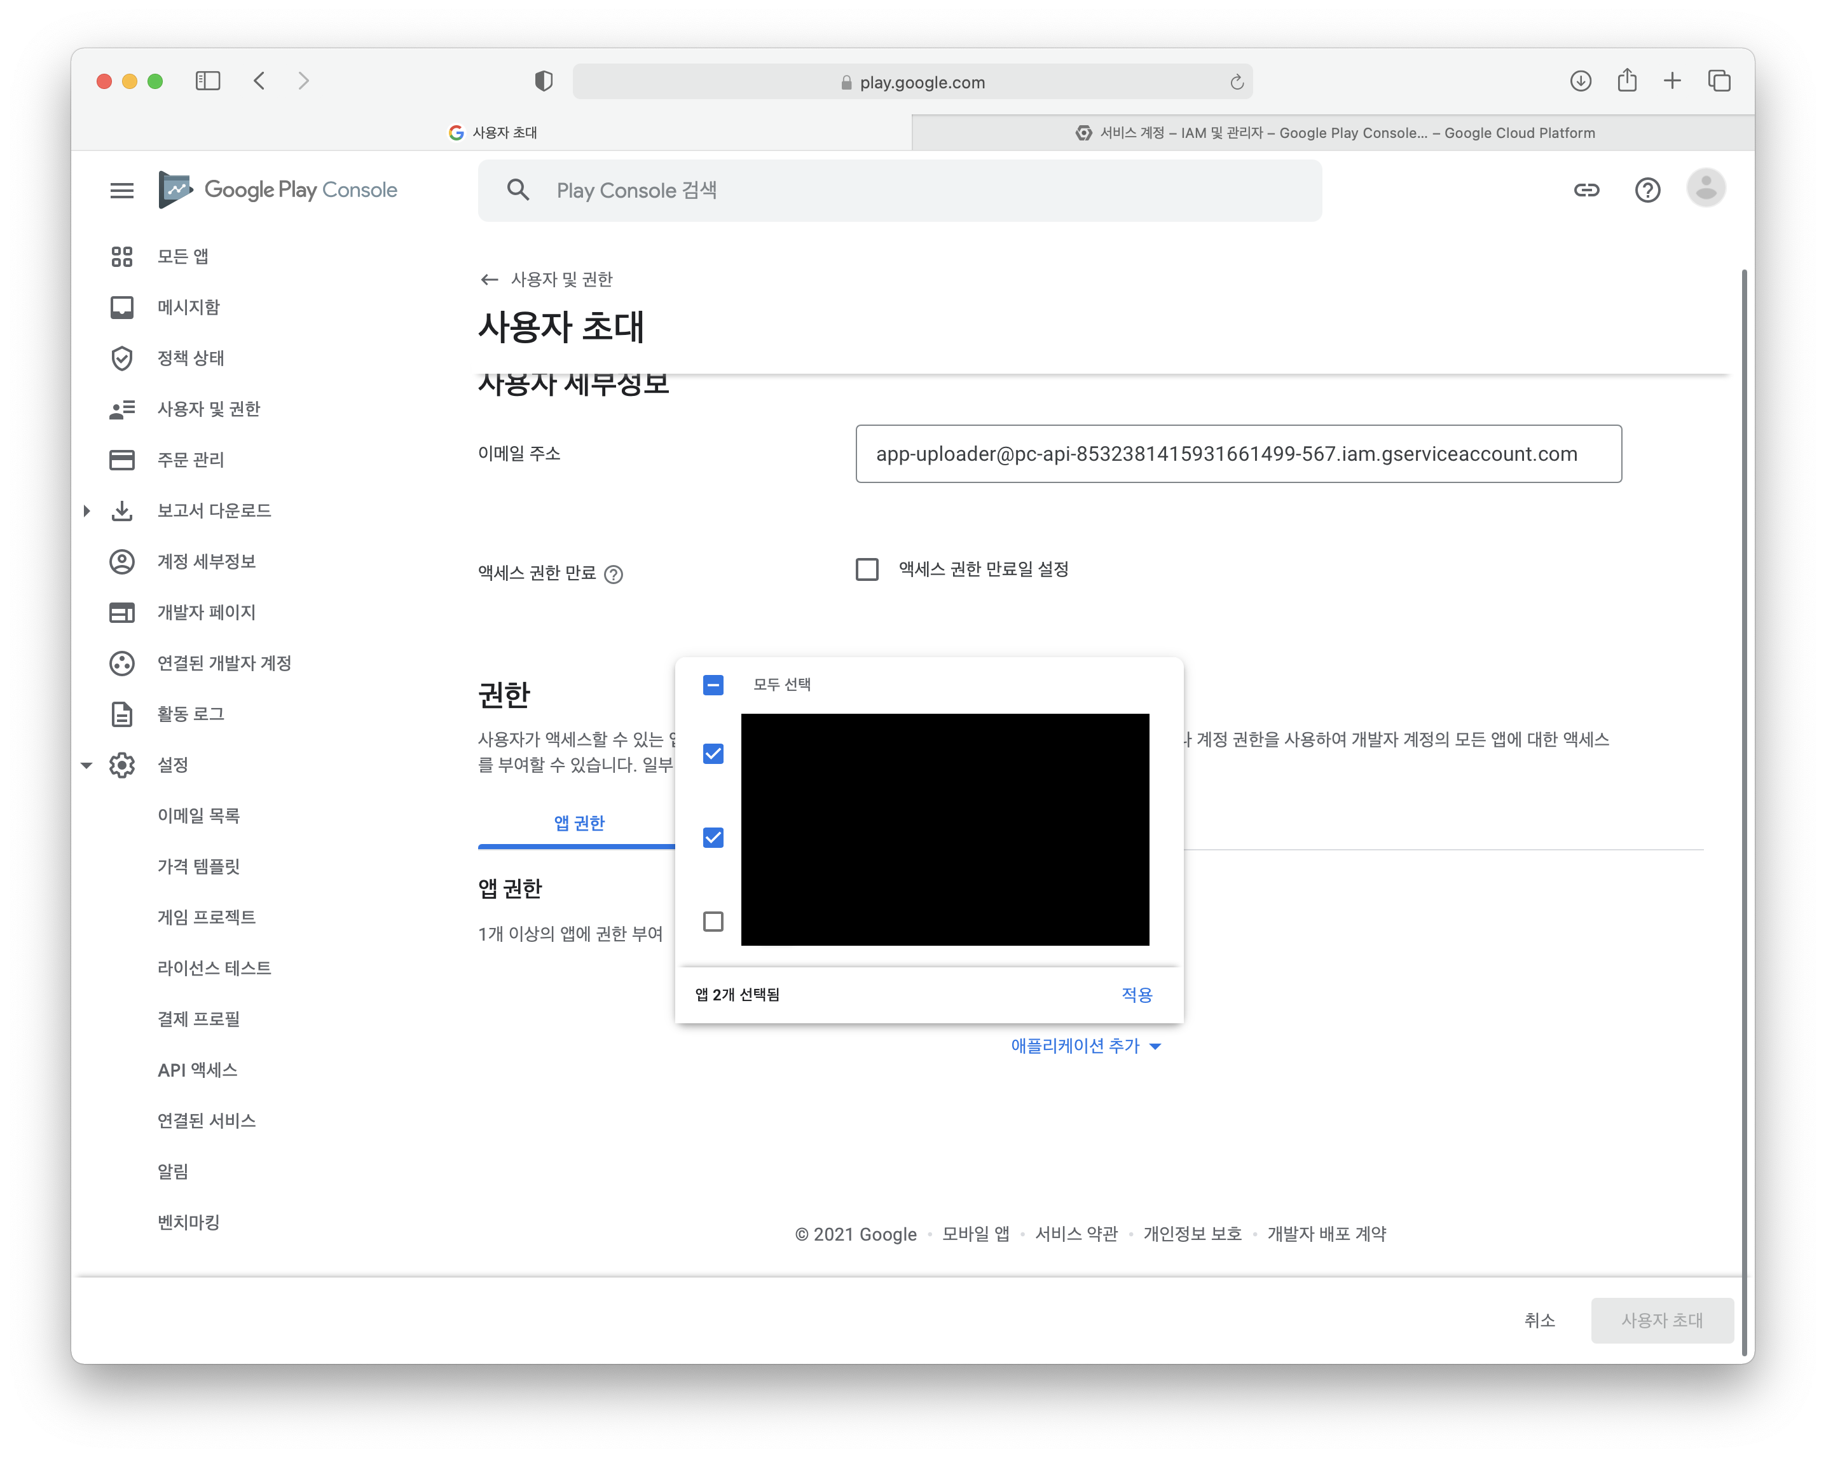This screenshot has height=1458, width=1826.
Task: Click the account avatar icon
Action: click(1706, 188)
